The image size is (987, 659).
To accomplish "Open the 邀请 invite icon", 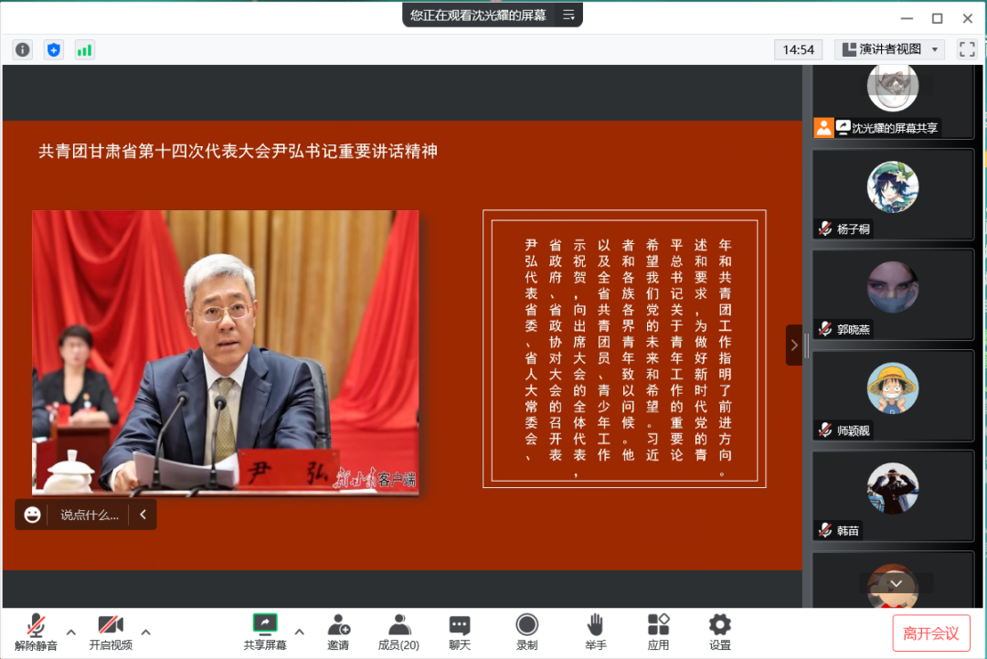I will pyautogui.click(x=338, y=632).
